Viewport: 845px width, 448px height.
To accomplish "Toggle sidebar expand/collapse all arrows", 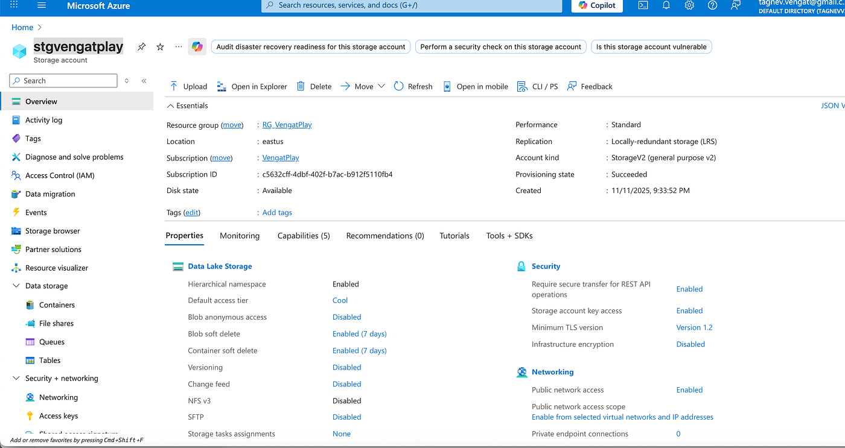I will (127, 81).
